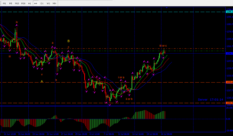Screen dimensions: 233x136
Task: Click the '15 Jun 04:00' time axis label
Action: (24, 134)
